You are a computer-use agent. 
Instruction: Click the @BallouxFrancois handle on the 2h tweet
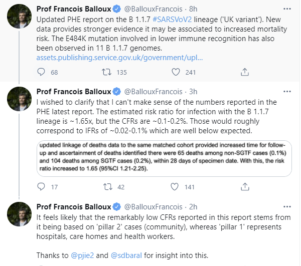pos(153,206)
